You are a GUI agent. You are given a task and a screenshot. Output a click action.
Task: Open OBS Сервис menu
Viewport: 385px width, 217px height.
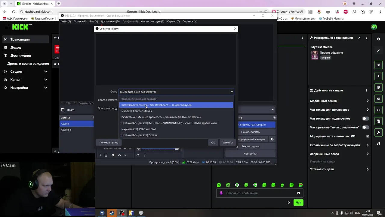[x=173, y=21]
